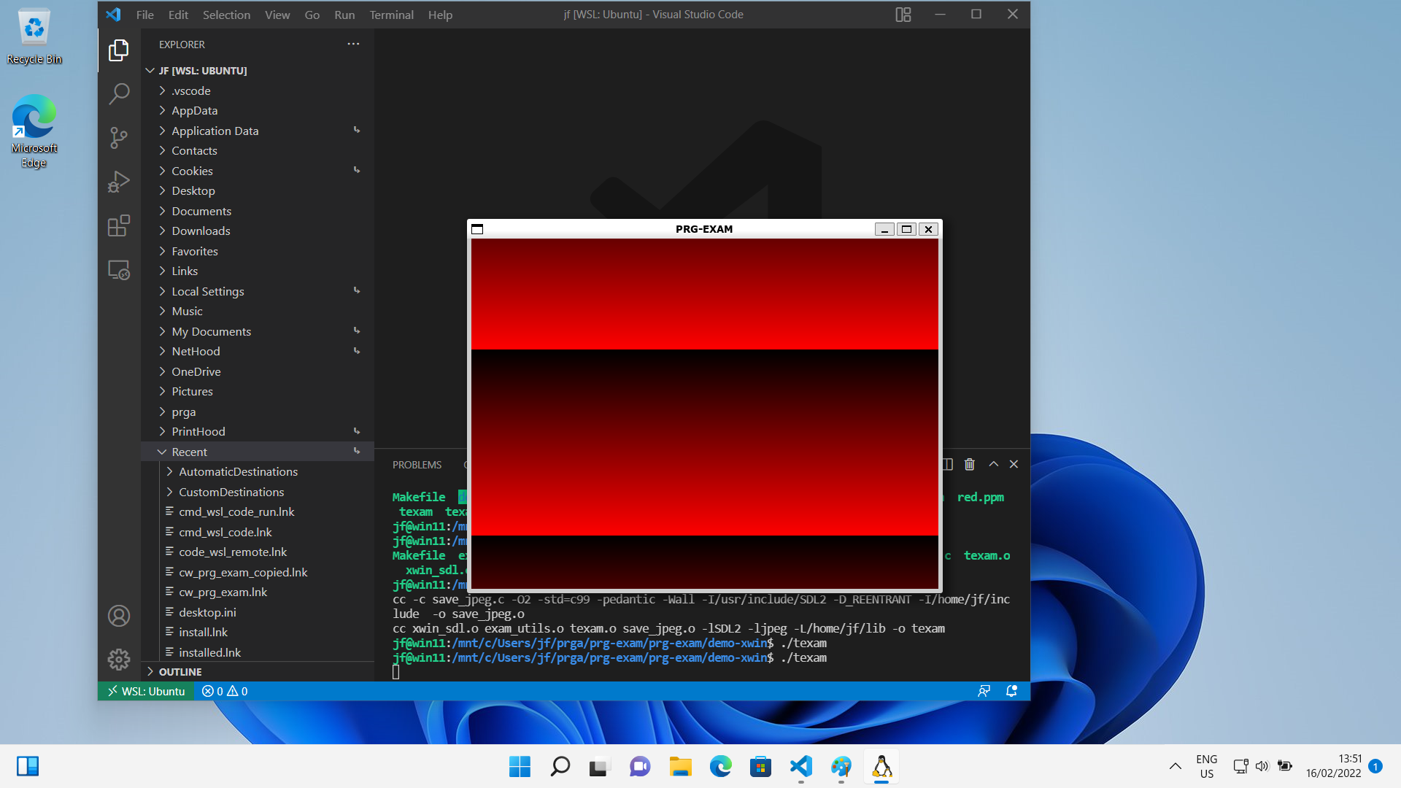Collapse the Recent folder

pyautogui.click(x=189, y=452)
